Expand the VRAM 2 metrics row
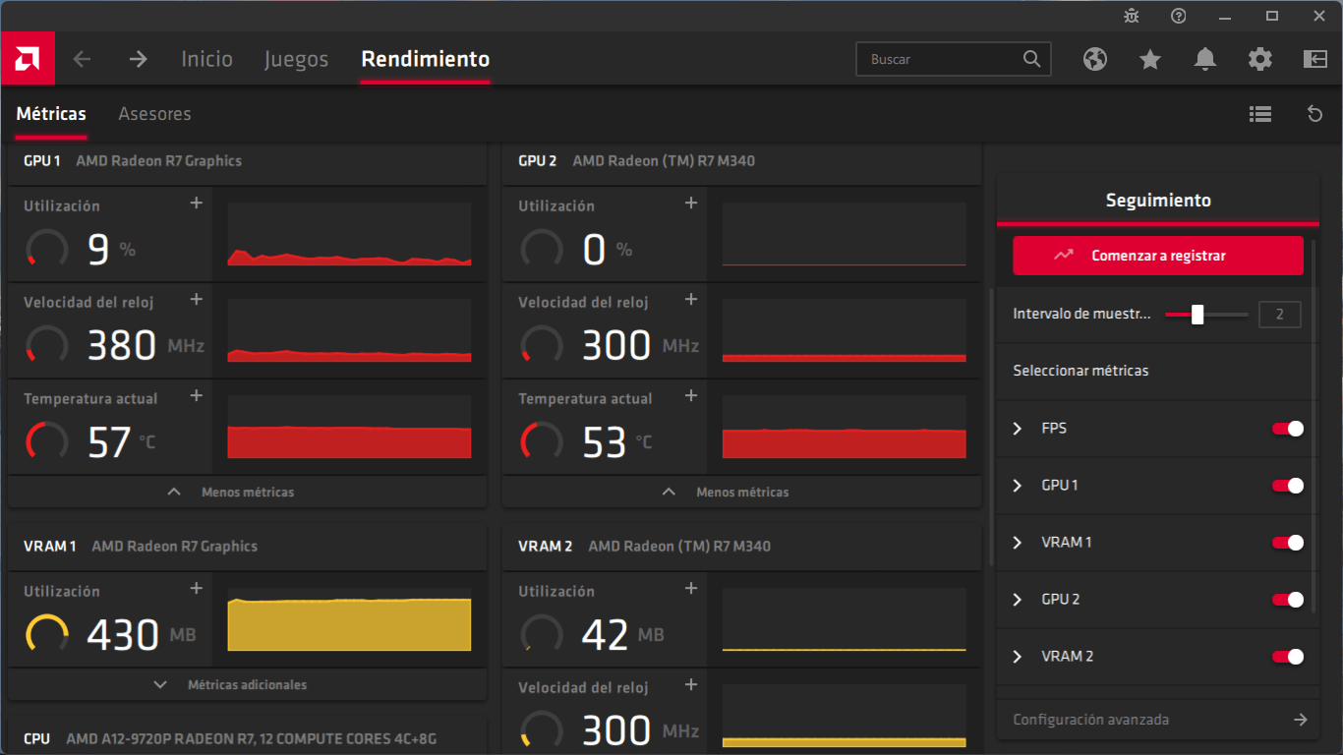The width and height of the screenshot is (1343, 755). coord(1019,657)
